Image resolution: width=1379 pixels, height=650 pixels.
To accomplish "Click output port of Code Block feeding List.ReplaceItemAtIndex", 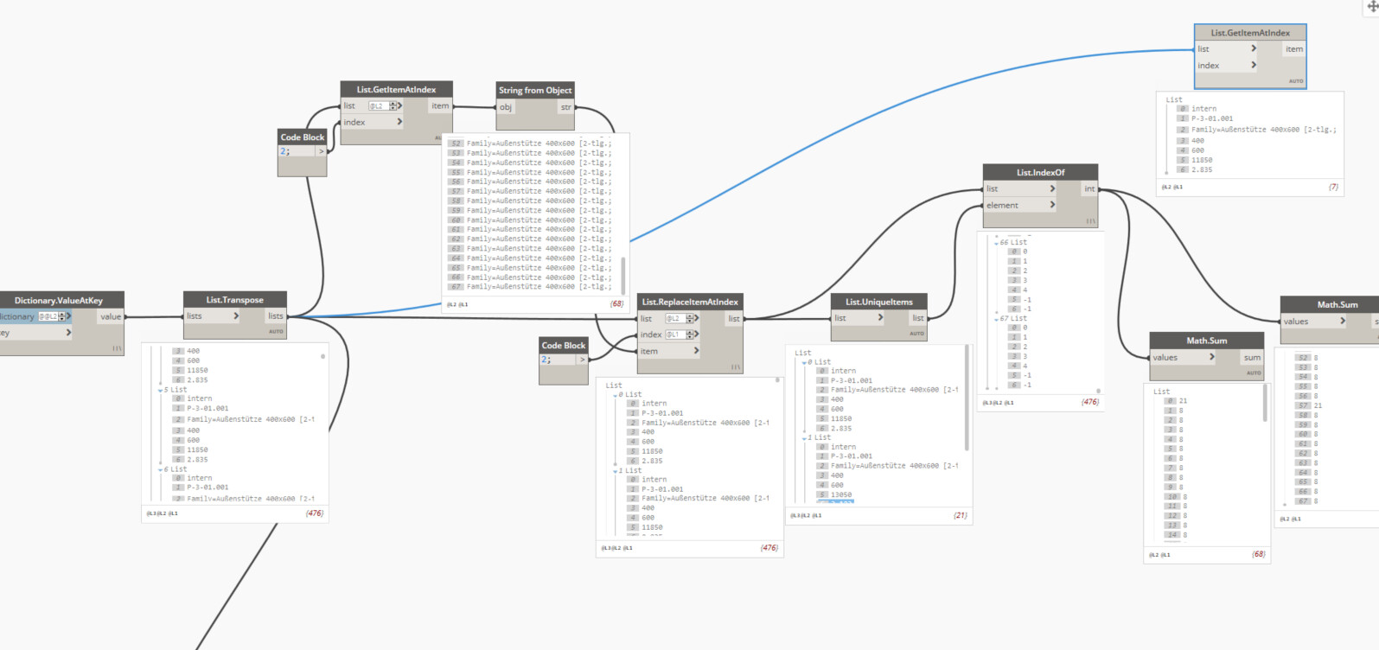I will click(583, 360).
